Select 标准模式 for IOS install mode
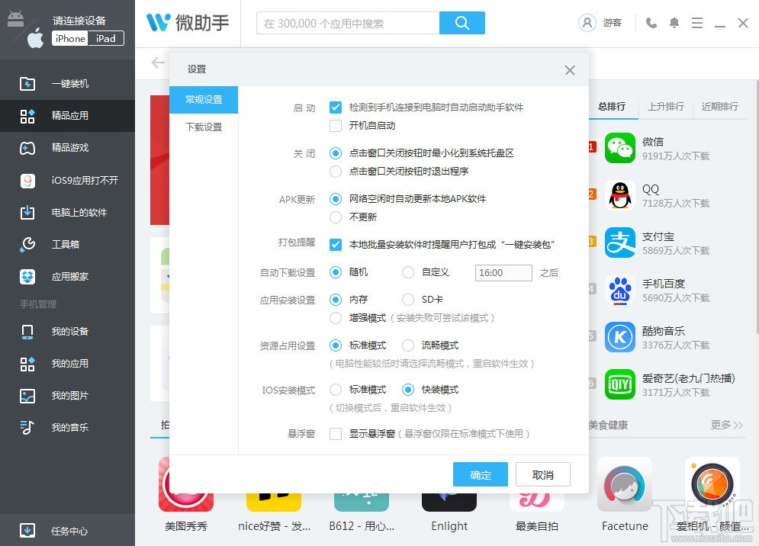Screen dimensions: 759x546 point(335,389)
